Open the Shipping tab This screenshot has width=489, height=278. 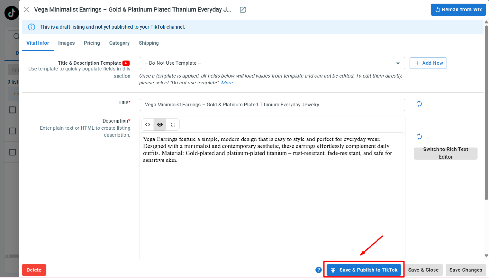pos(149,43)
